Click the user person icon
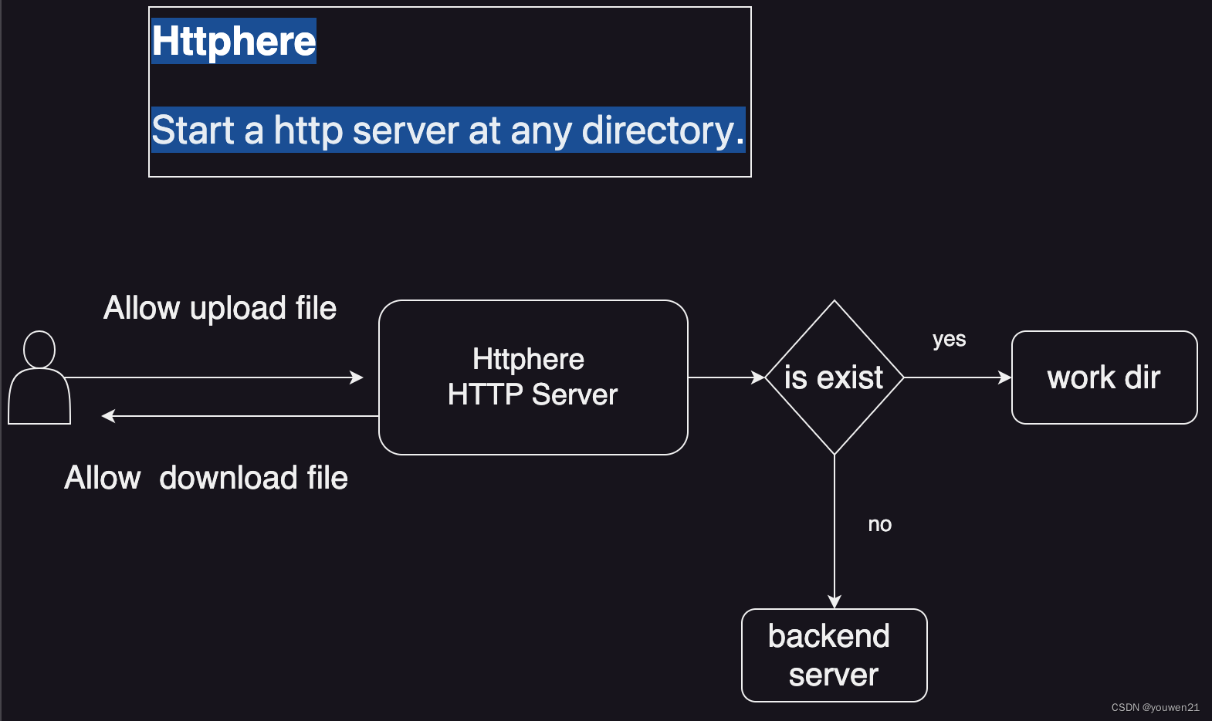 tap(39, 377)
